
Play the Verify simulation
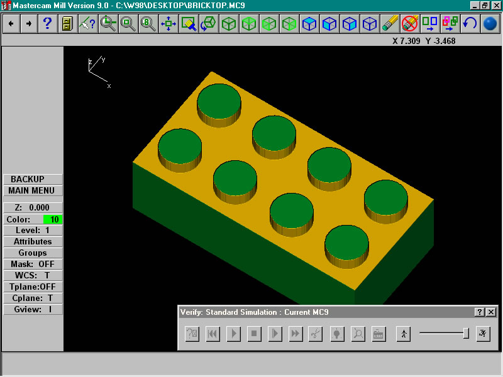(233, 334)
